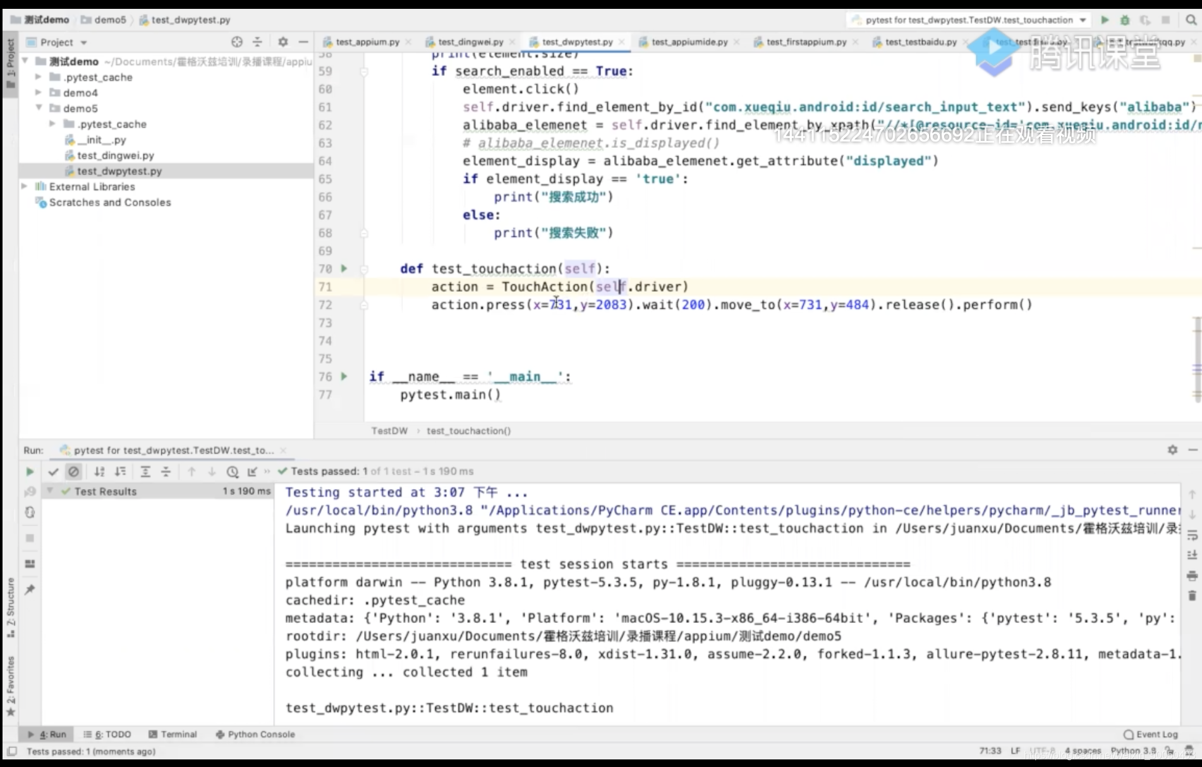This screenshot has width=1202, height=767.
Task: Toggle show passed tests checkmark
Action: coord(53,471)
